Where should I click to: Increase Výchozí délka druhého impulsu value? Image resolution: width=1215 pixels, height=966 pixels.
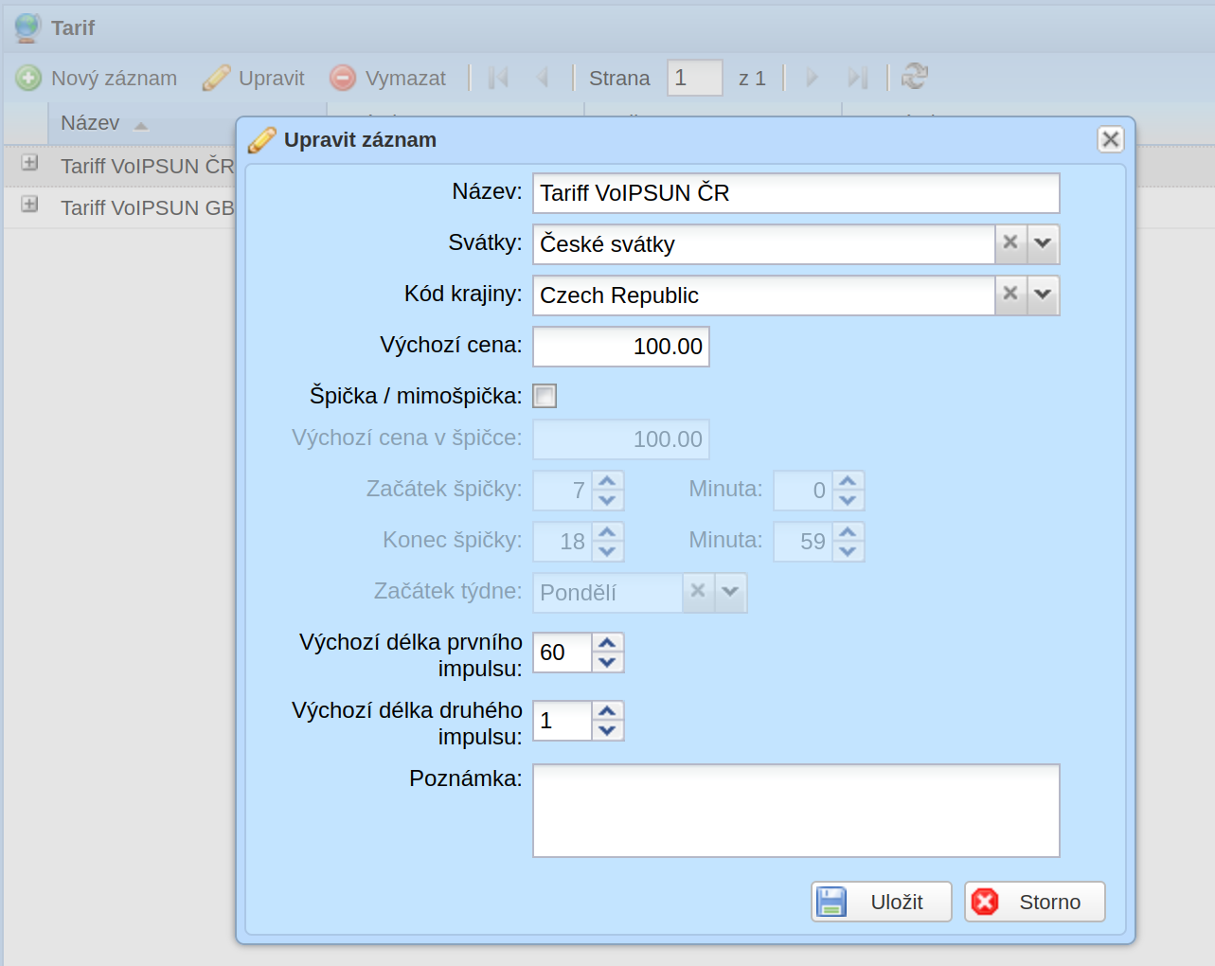coord(608,711)
